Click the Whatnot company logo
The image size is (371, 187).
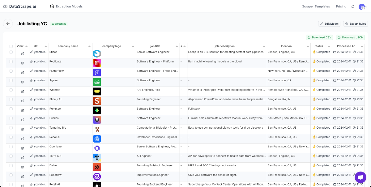click(x=97, y=91)
